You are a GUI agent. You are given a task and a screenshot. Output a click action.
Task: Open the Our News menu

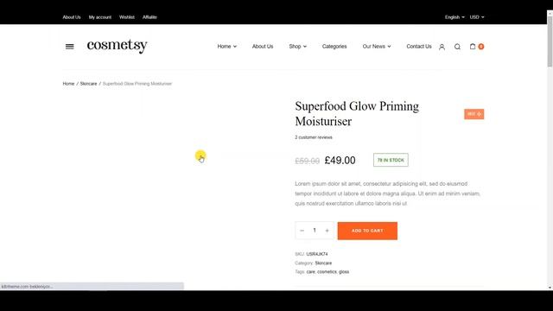point(377,46)
